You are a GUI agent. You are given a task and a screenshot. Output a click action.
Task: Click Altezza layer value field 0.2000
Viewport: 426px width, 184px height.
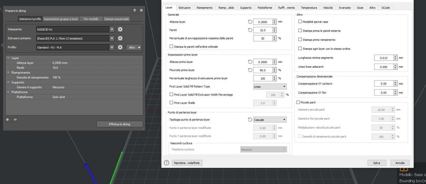(263, 22)
